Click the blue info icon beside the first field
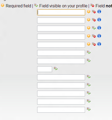 99,12
